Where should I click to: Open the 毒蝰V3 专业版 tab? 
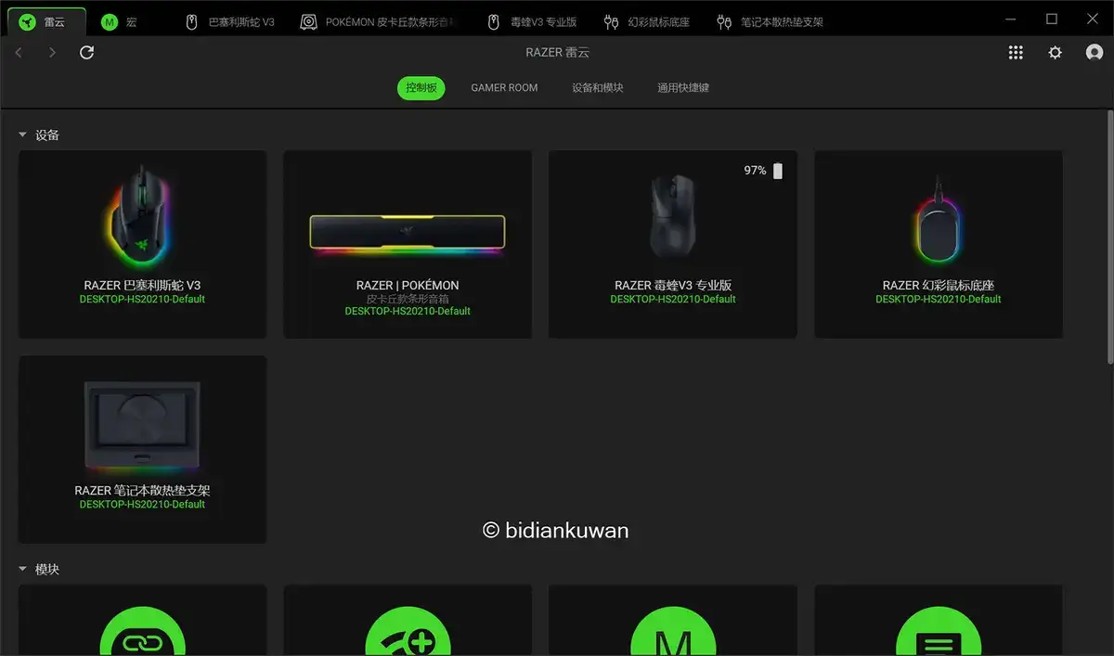(x=534, y=21)
